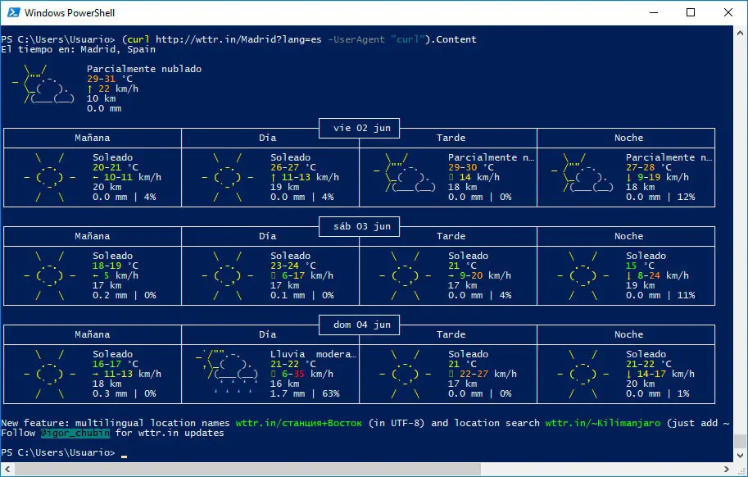
Task: Click sun icon for sáb 03 jun Mañana
Action: (x=50, y=275)
